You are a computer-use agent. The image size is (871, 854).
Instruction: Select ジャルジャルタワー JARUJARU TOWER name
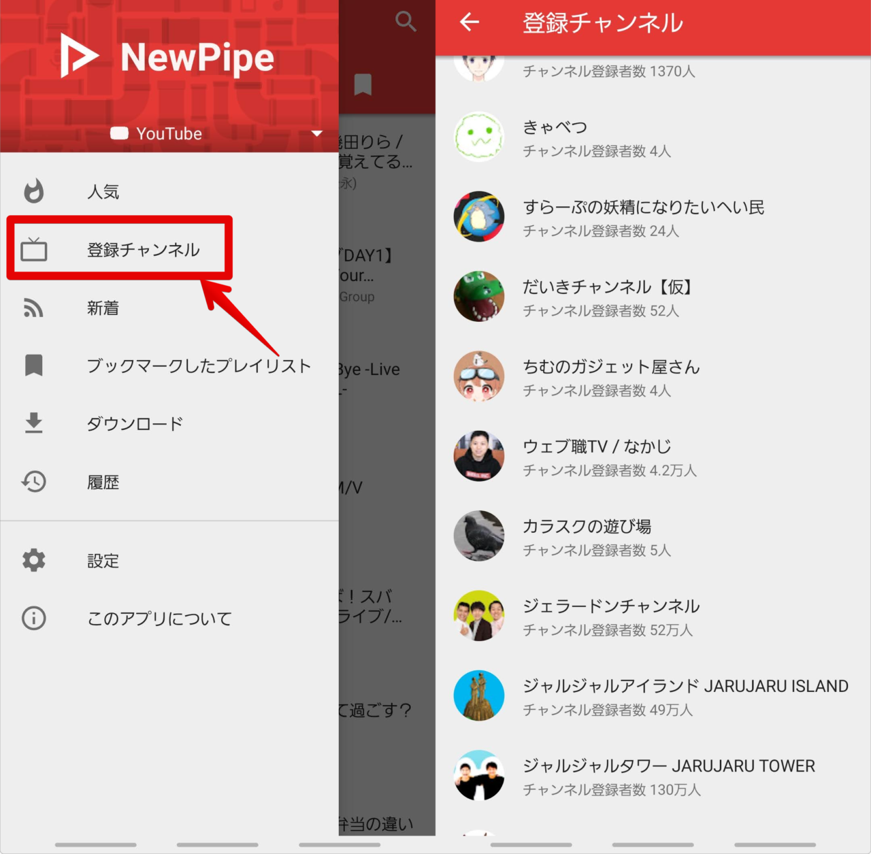click(x=669, y=766)
